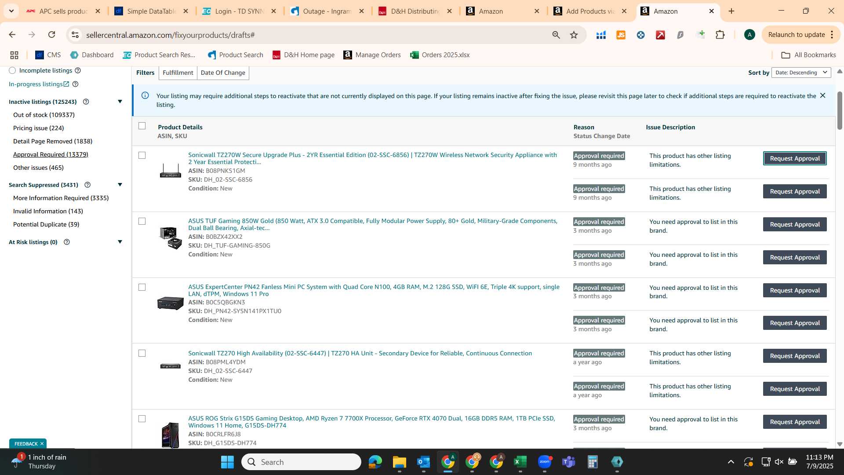Open the help icon next to Incomplete listings
Viewport: 844px width, 475px height.
point(78,70)
